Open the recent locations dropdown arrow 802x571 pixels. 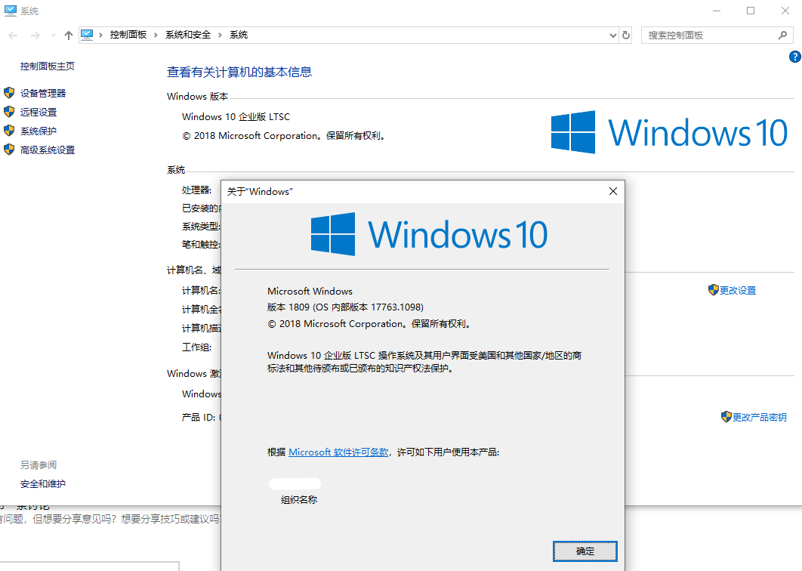pos(53,35)
